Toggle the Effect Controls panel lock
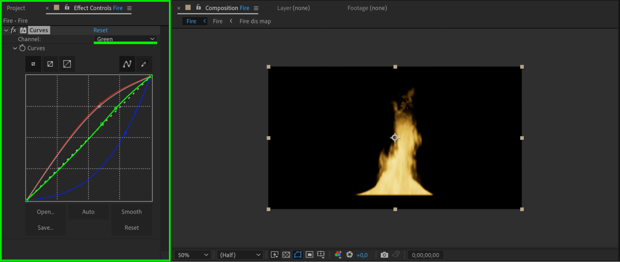This screenshot has width=620, height=262. [x=67, y=7]
